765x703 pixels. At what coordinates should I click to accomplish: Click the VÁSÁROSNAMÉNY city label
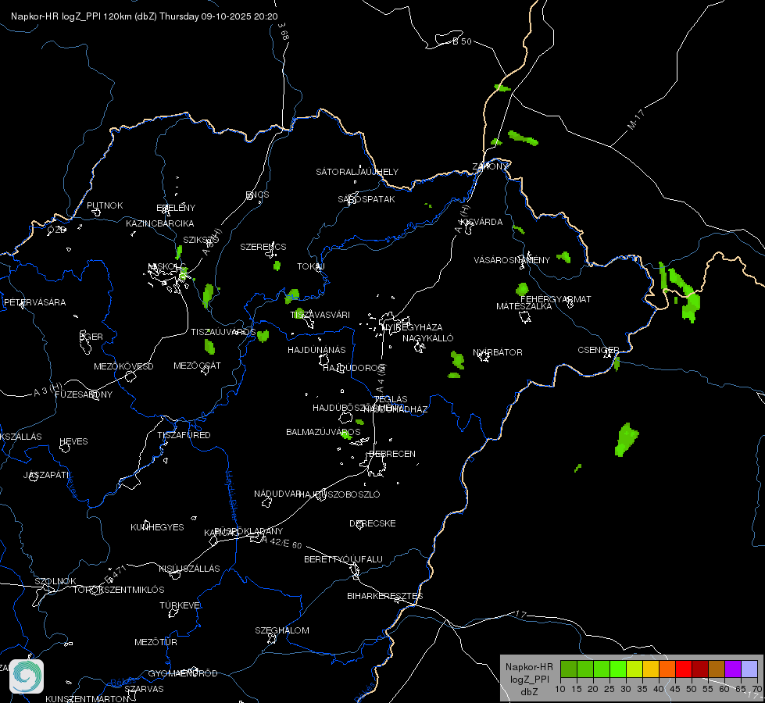[512, 260]
